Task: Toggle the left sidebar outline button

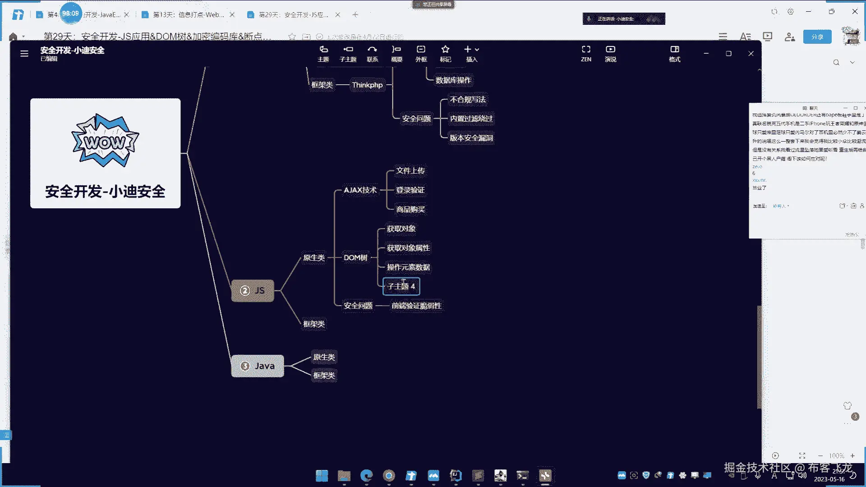Action: (x=6, y=435)
